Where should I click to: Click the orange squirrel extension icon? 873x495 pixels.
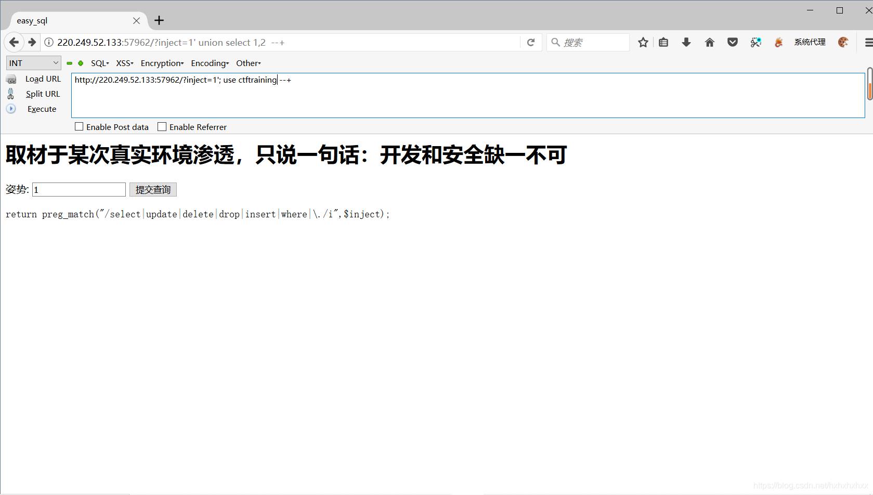(778, 42)
